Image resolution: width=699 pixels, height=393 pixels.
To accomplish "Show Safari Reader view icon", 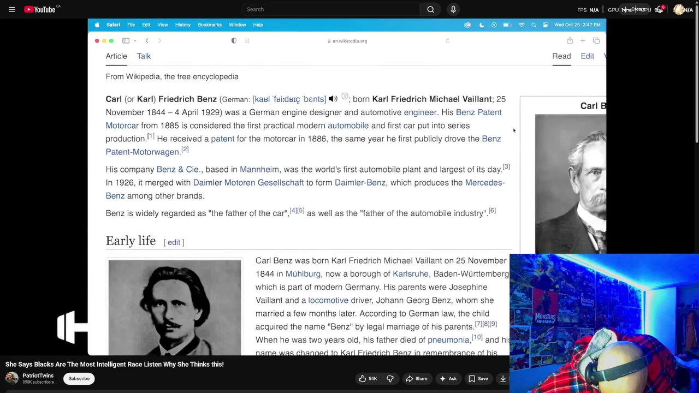I will click(x=247, y=41).
